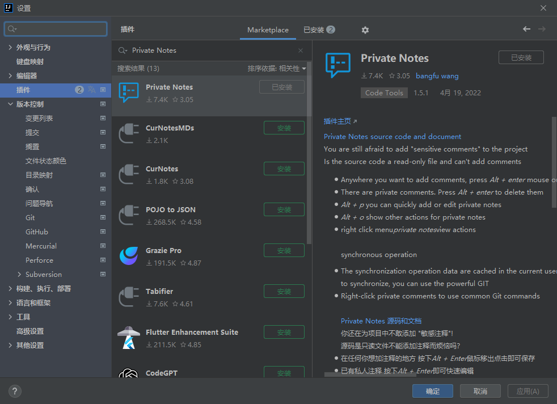Screen dimensions: 557x404
Task: Expand the 其他设置 settings group
Action: 10,346
